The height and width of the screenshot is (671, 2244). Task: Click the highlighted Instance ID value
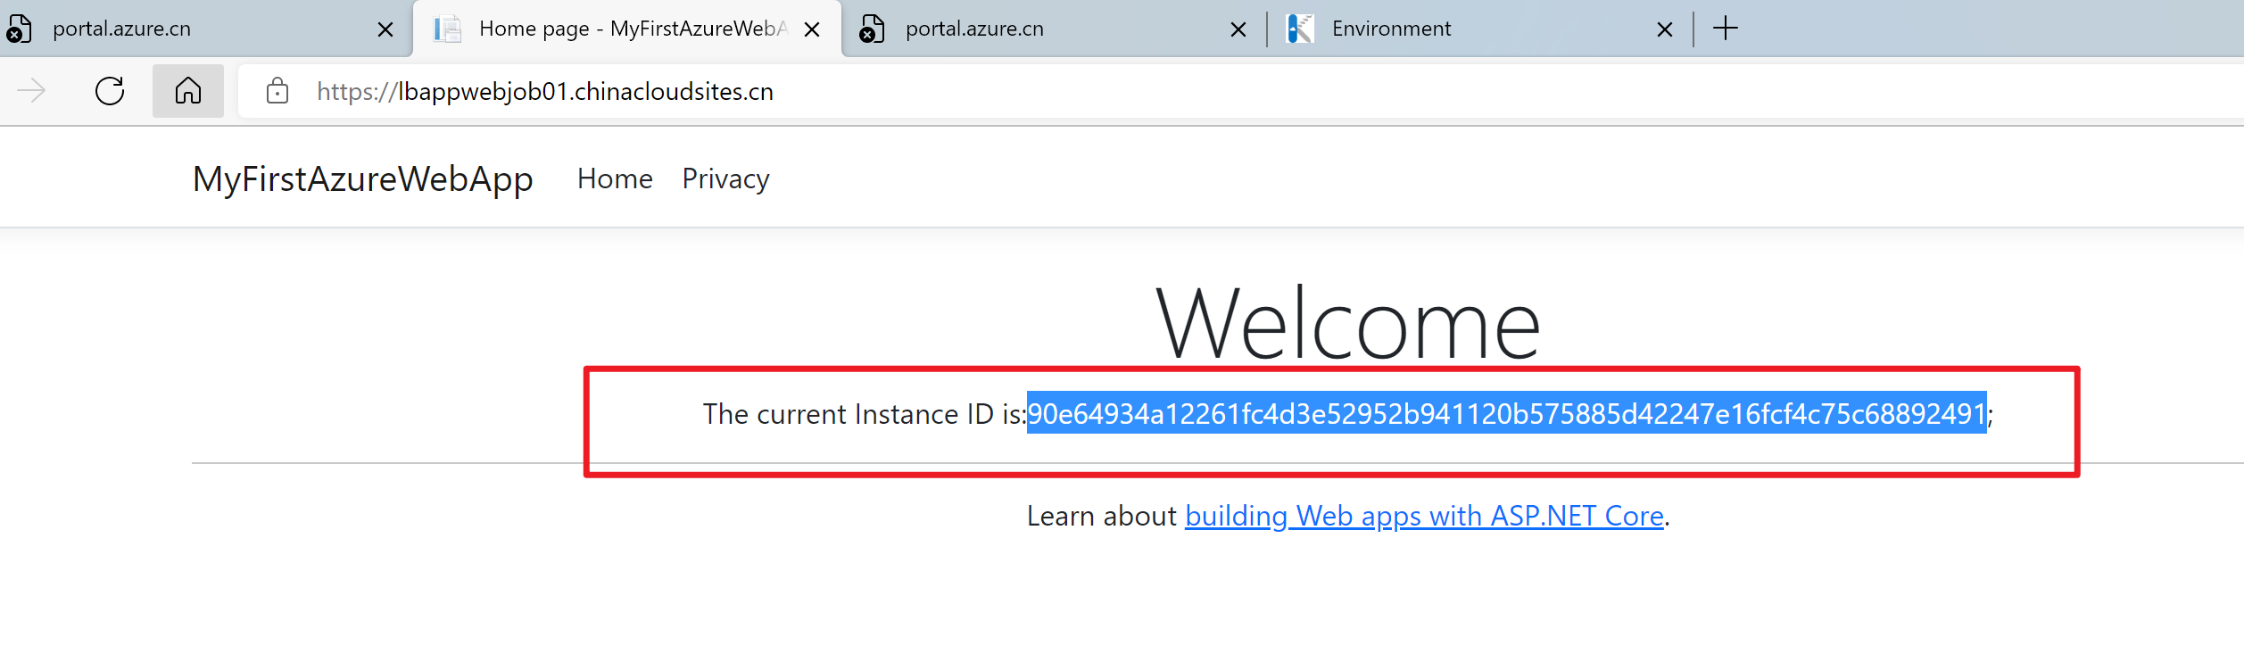pyautogui.click(x=1506, y=414)
